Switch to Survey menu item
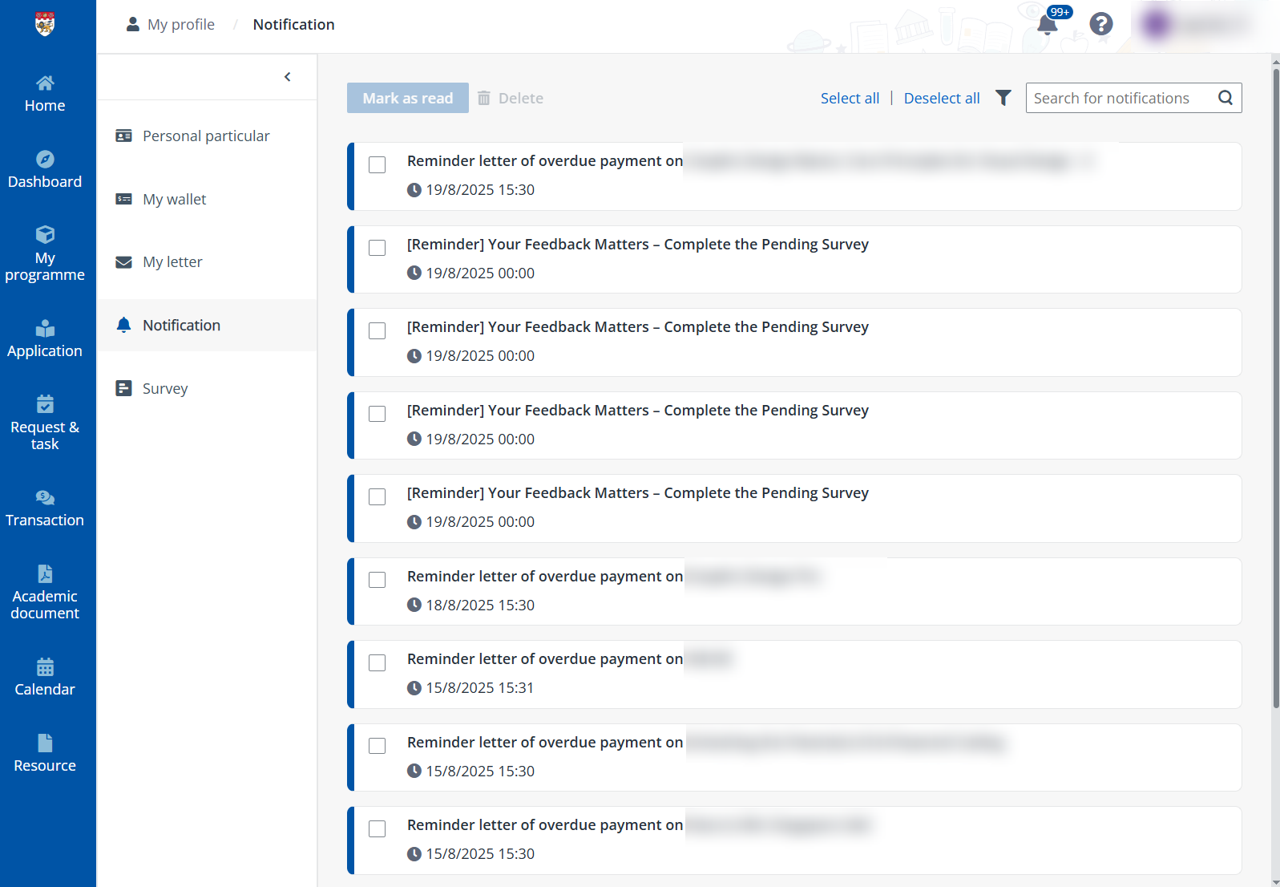 tap(164, 389)
